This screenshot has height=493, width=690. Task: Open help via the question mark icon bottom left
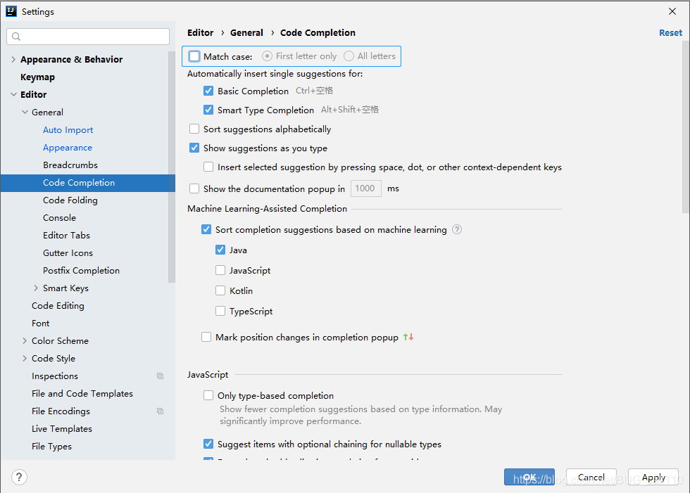(x=18, y=477)
